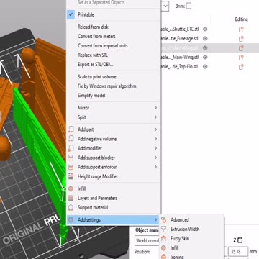Viewport: 259px width, 259px height.
Task: Expand the Add negative volume submenu arrow
Action: click(156, 139)
